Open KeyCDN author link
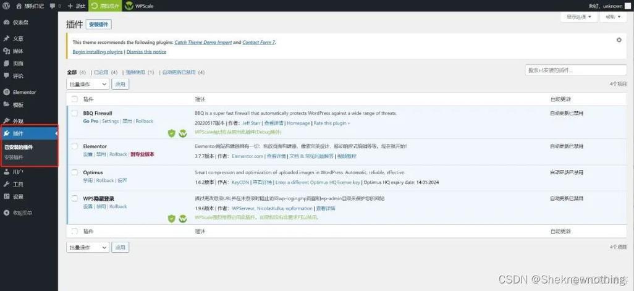 (240, 183)
